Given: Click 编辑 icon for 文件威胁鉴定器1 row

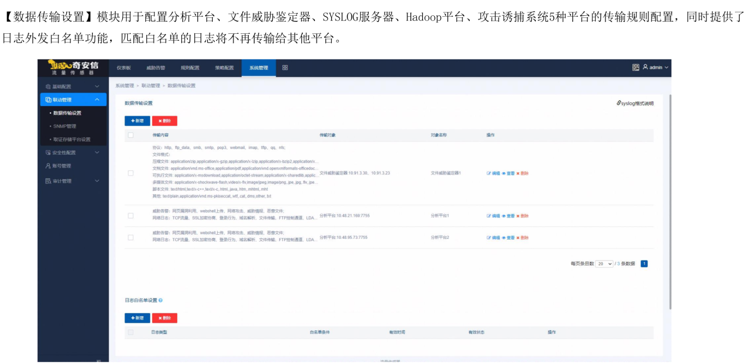Looking at the screenshot, I should (x=489, y=173).
